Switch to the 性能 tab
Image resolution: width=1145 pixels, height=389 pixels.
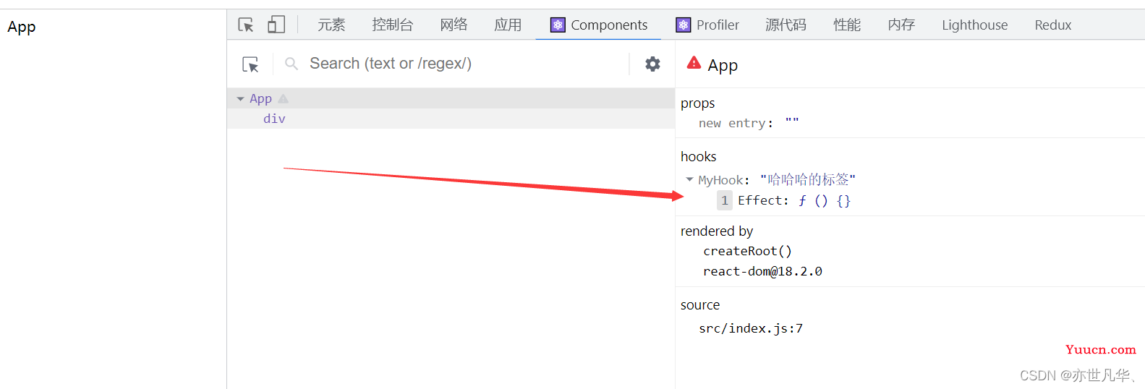coord(847,25)
